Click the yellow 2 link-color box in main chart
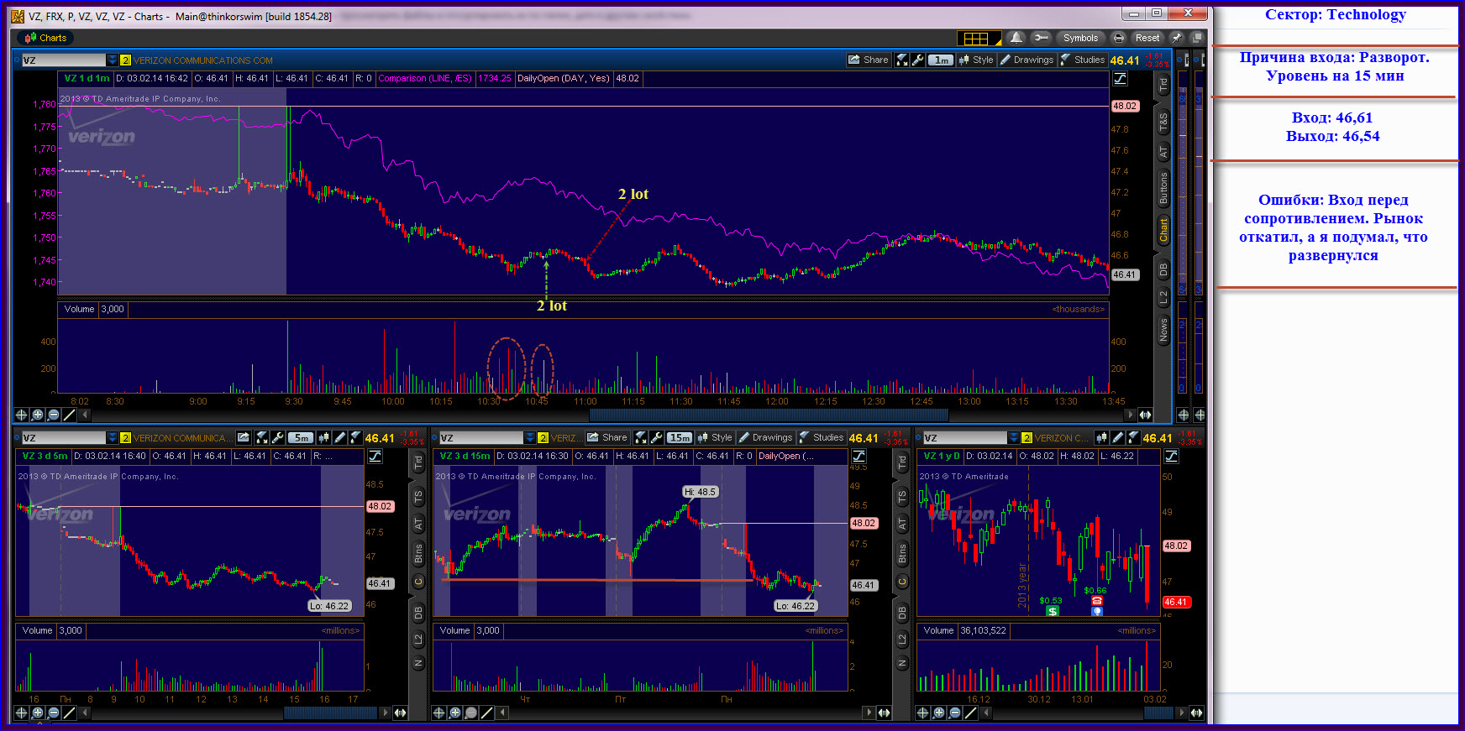Viewport: 1465px width, 731px height. [x=125, y=60]
